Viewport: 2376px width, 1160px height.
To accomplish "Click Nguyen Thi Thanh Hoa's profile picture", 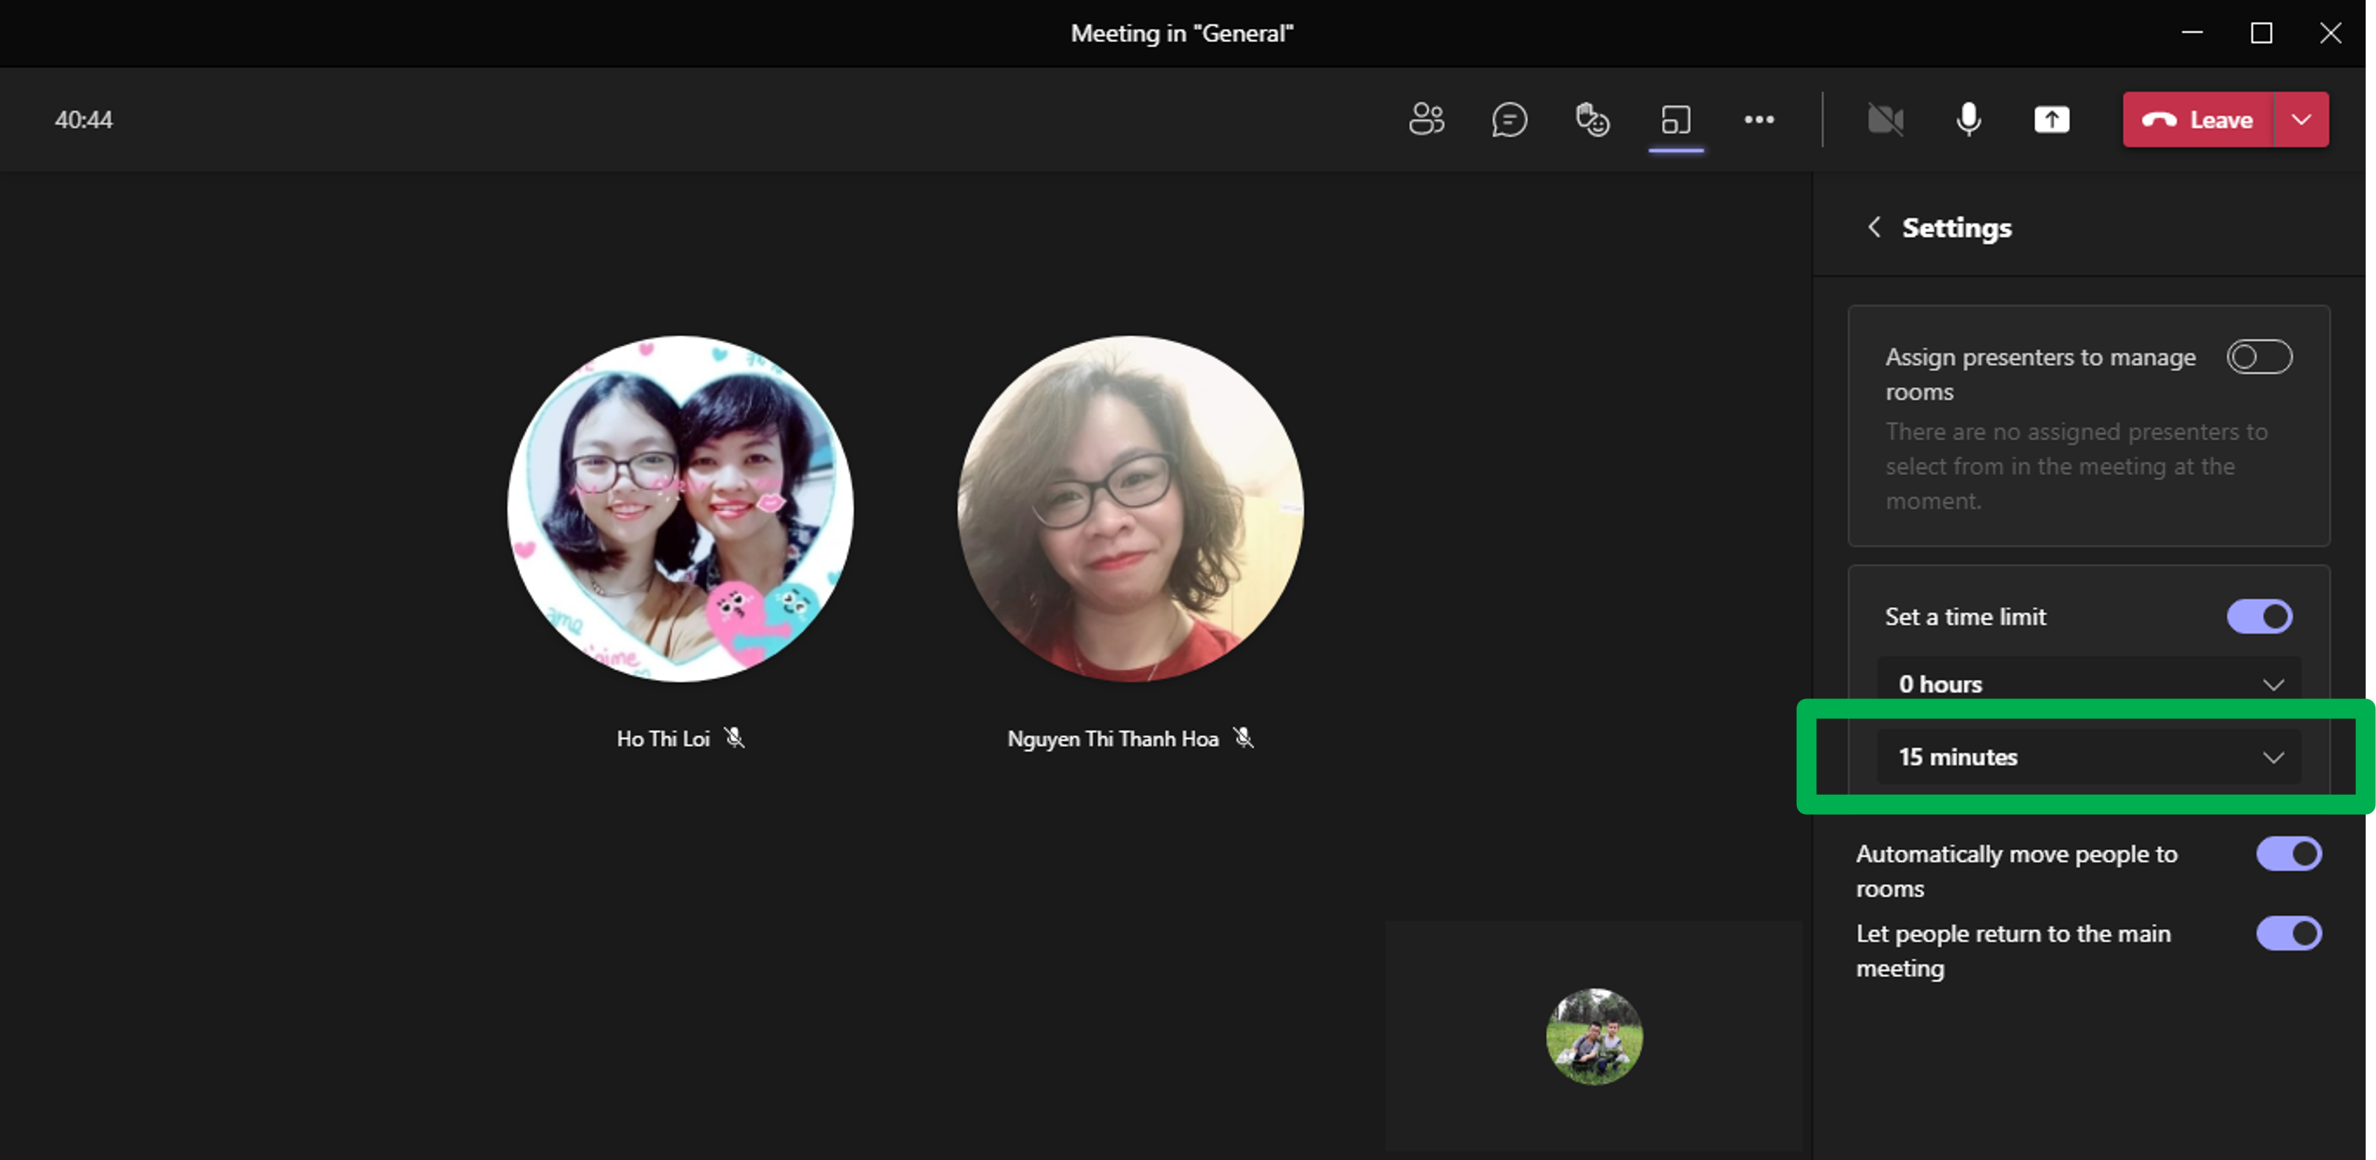I will click(1130, 509).
